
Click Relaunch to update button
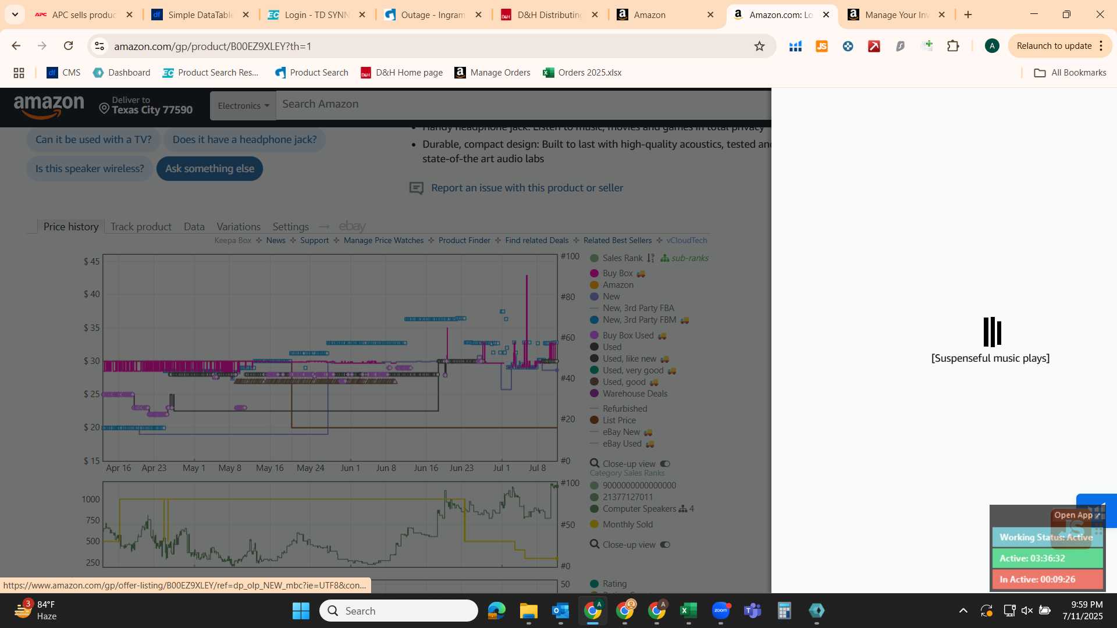pos(1054,46)
